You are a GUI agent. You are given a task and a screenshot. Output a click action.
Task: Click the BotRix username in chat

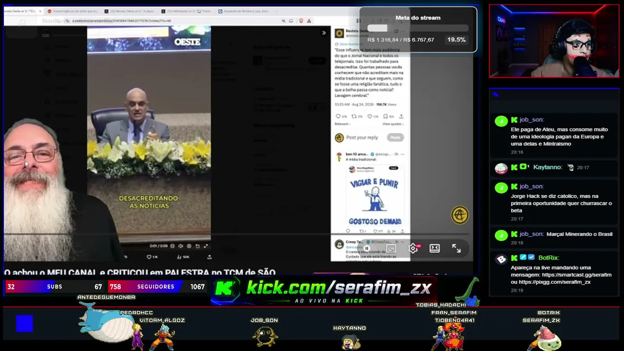[x=548, y=257]
